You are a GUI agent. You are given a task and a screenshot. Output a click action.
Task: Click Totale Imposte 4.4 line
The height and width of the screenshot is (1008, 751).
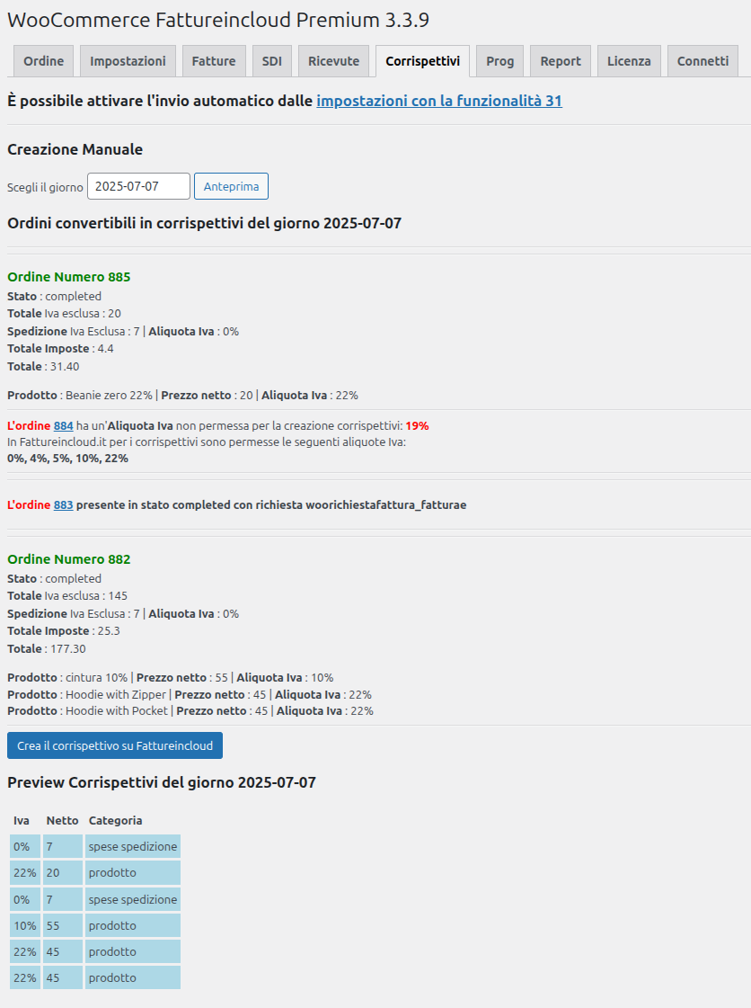click(x=60, y=348)
